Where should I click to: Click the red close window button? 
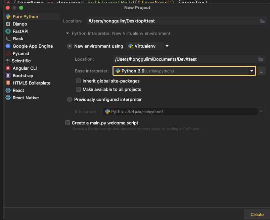(x=8, y=8)
